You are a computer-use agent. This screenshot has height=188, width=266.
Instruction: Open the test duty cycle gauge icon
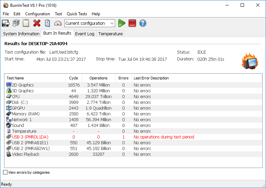pyautogui.click(x=58, y=23)
